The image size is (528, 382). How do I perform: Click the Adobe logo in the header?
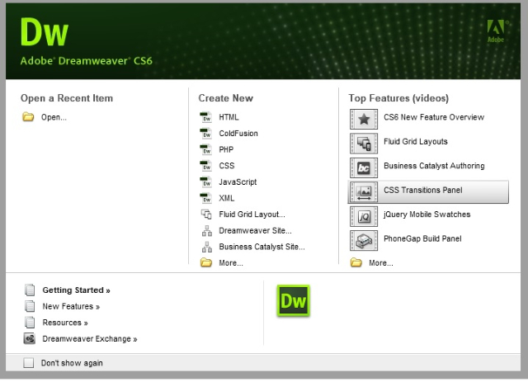tap(497, 31)
